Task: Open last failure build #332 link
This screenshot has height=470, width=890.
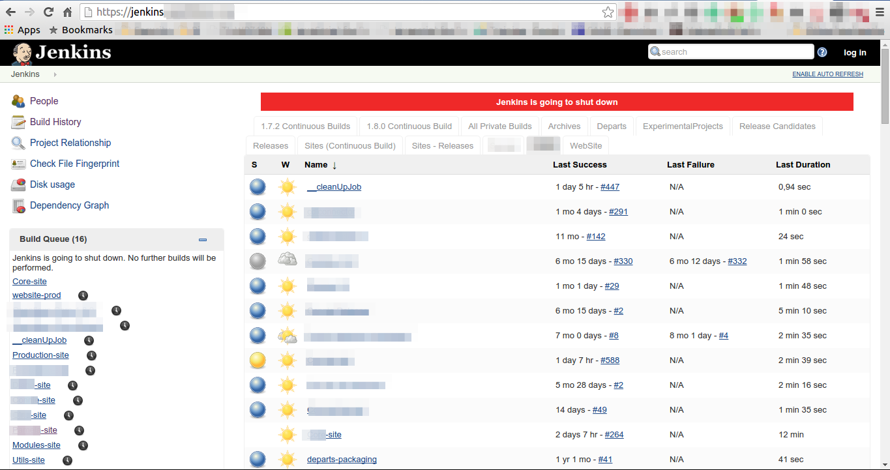Action: pos(737,261)
